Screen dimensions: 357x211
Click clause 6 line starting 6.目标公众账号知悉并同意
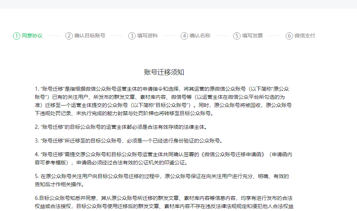click(164, 198)
